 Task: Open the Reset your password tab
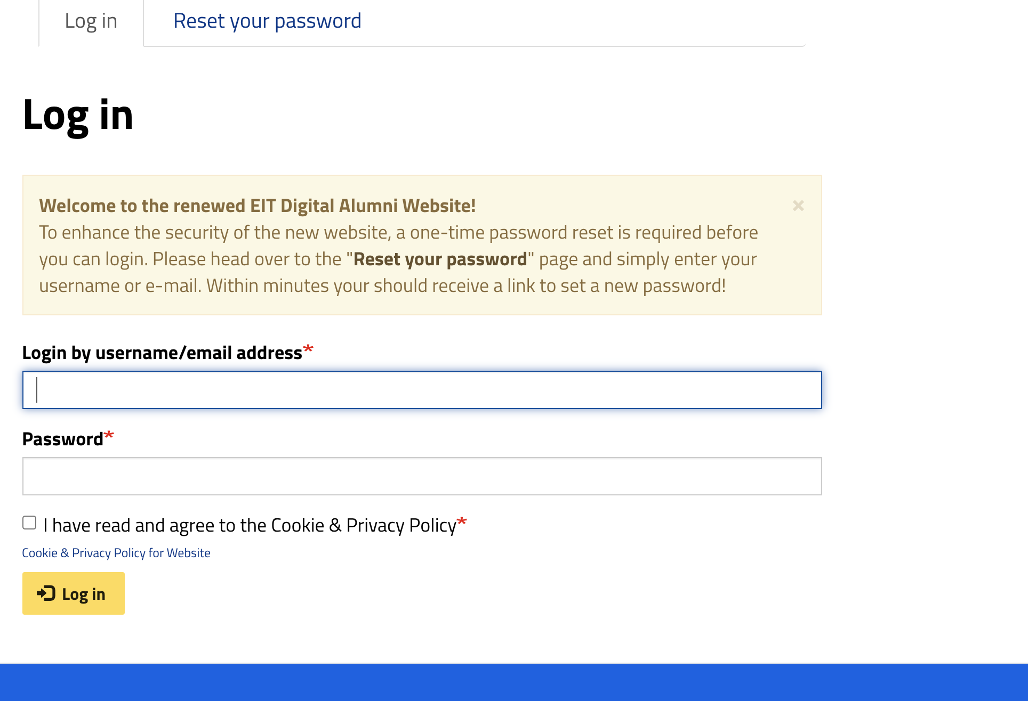[267, 21]
